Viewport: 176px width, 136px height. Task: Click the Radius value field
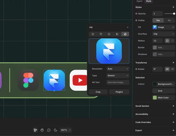click(x=158, y=41)
